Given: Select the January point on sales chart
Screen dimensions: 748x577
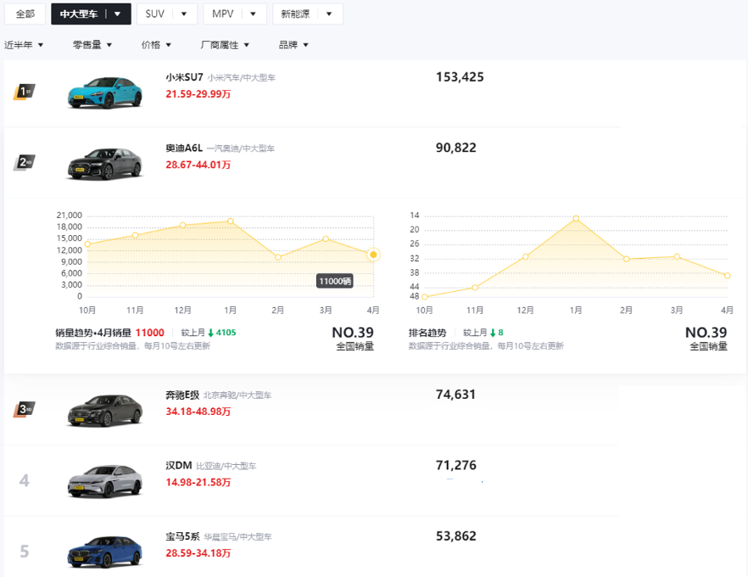Looking at the screenshot, I should 231,221.
